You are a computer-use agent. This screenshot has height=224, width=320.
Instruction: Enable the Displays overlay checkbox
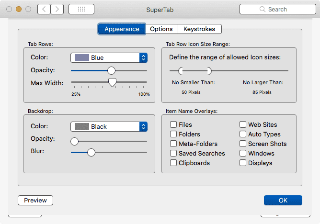pyautogui.click(x=243, y=163)
